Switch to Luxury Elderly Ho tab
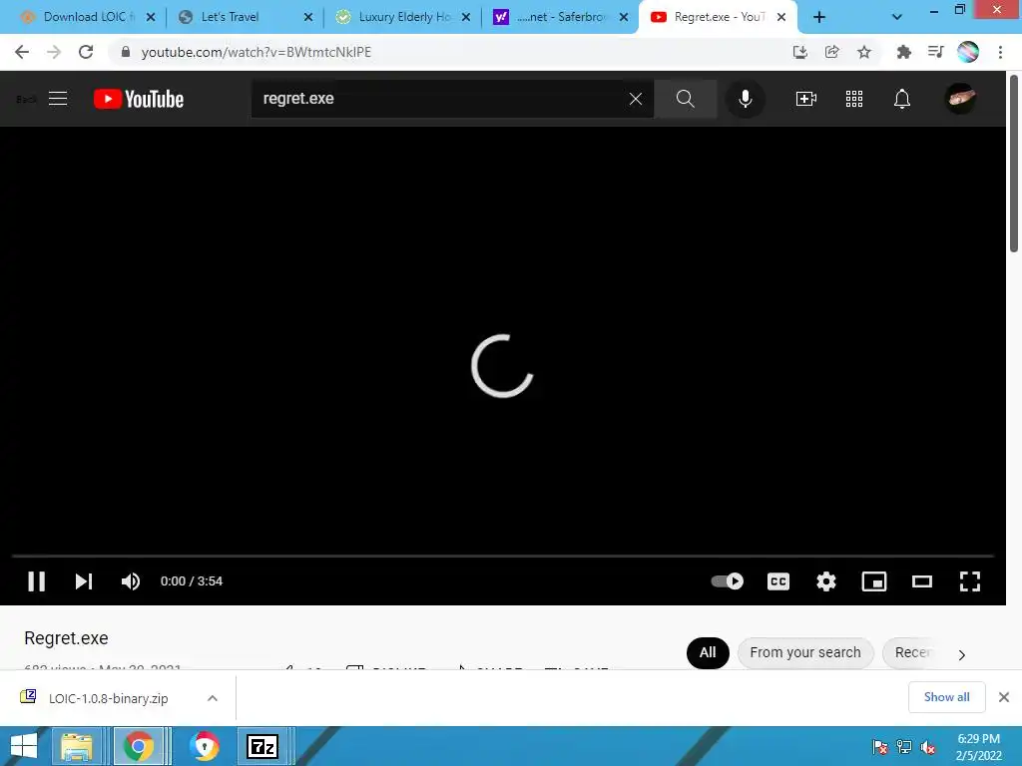The height and width of the screenshot is (766, 1022). (x=404, y=17)
